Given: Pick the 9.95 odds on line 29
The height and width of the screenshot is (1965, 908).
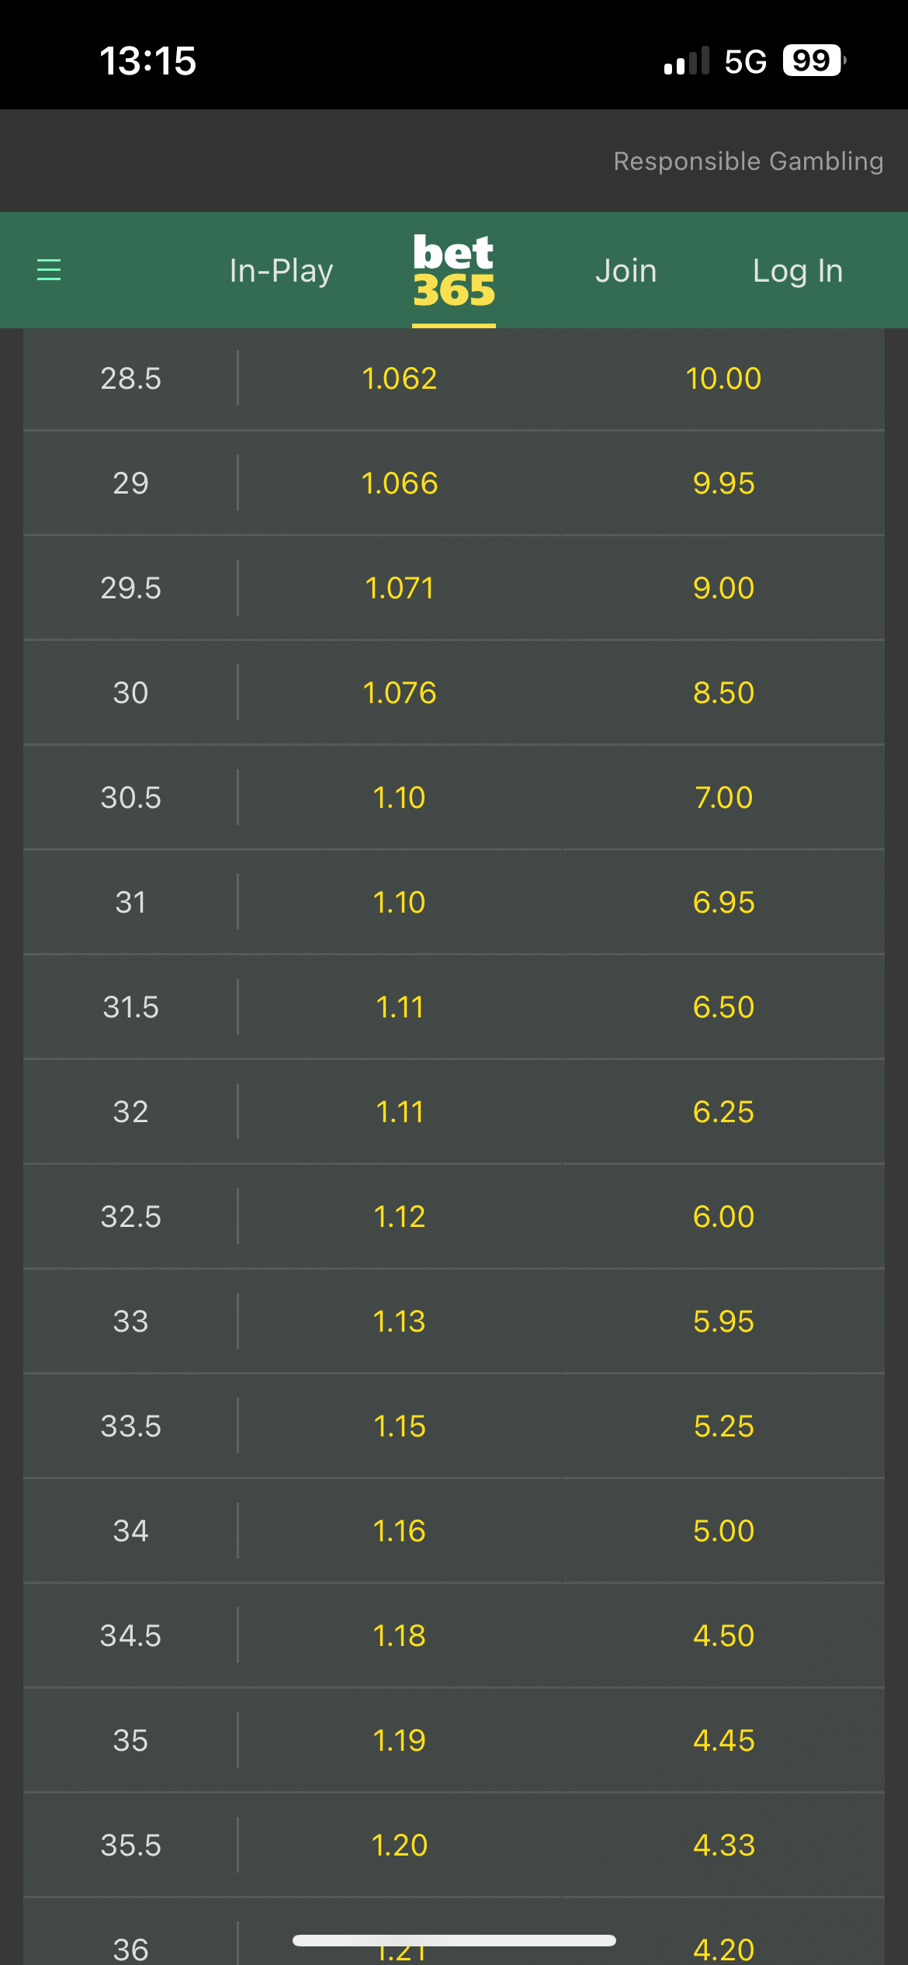Looking at the screenshot, I should pos(723,483).
